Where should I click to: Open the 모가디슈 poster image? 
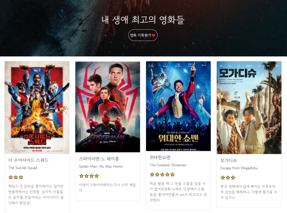tap(249, 108)
